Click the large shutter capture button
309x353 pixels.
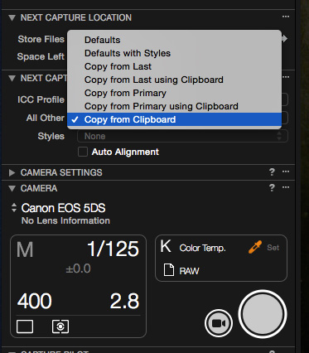pos(263,314)
